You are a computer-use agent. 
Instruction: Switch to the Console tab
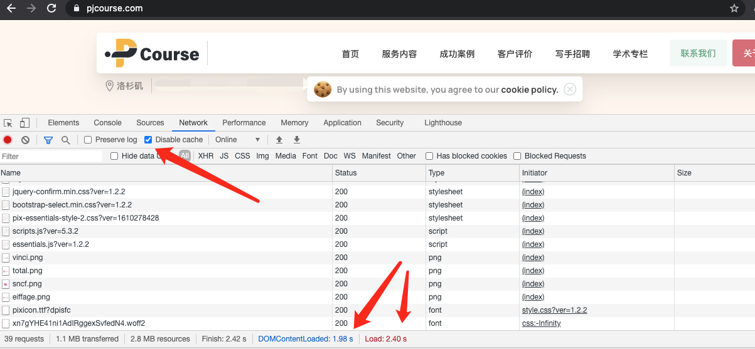[107, 123]
